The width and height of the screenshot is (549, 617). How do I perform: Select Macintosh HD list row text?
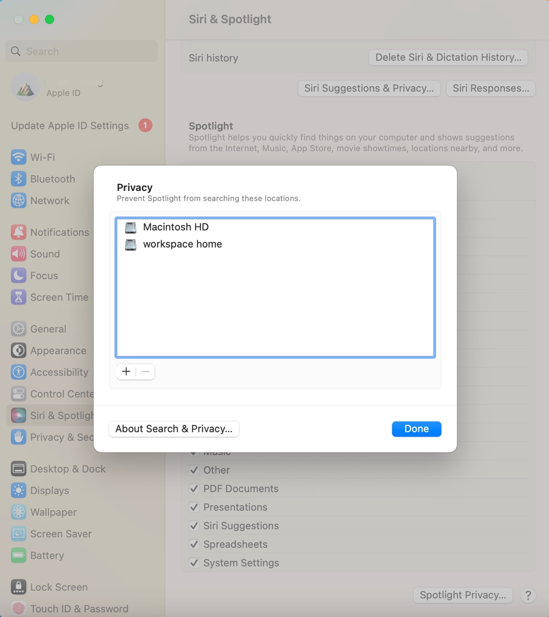coord(176,227)
